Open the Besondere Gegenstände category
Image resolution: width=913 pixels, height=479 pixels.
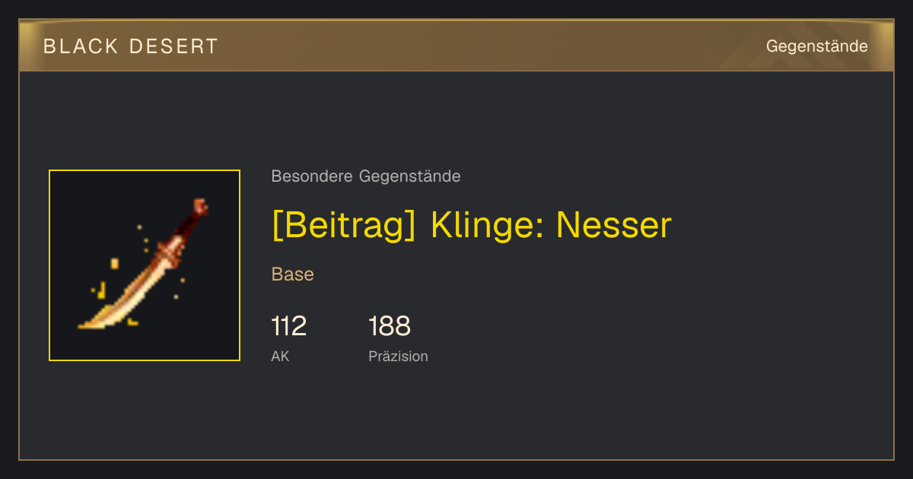point(366,176)
